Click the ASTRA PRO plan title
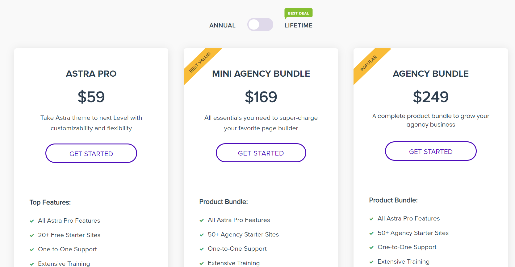This screenshot has height=267, width=515. (91, 74)
